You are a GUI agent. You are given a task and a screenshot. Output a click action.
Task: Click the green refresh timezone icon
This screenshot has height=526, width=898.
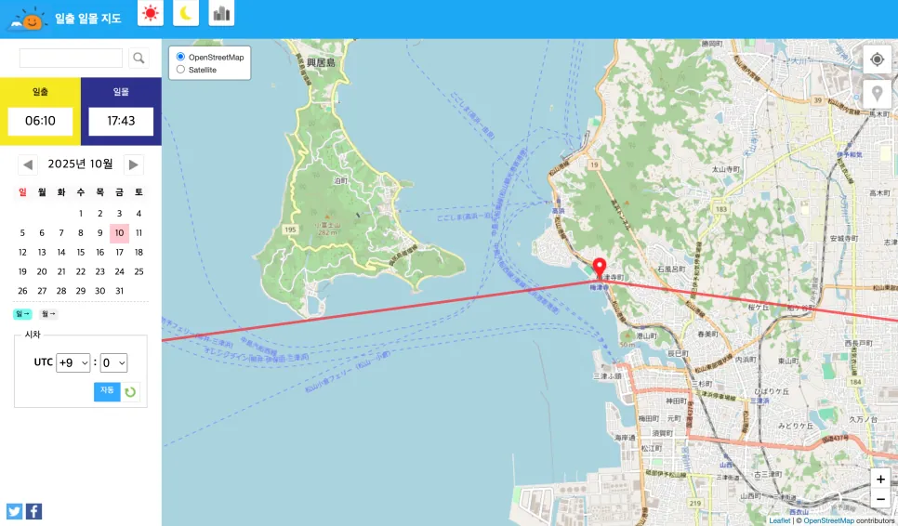[x=130, y=392]
